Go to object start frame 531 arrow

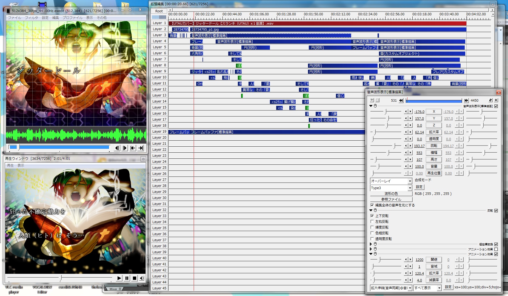point(401,101)
